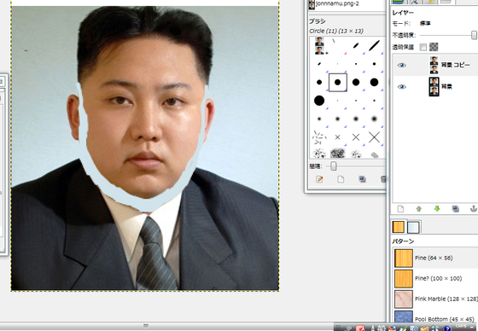Click the duplicate brush icon in brush panel
This screenshot has width=478, height=331.
(x=362, y=179)
